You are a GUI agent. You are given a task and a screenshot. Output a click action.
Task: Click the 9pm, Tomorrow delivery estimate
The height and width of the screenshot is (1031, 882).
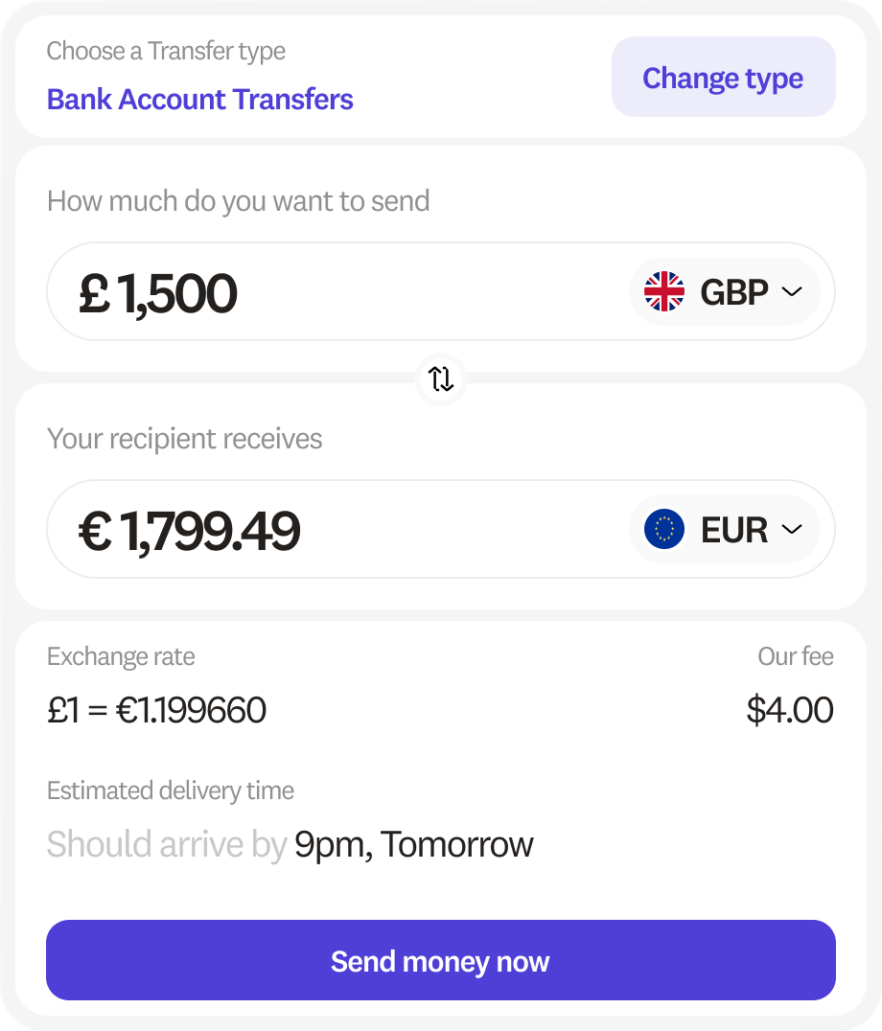tap(413, 844)
